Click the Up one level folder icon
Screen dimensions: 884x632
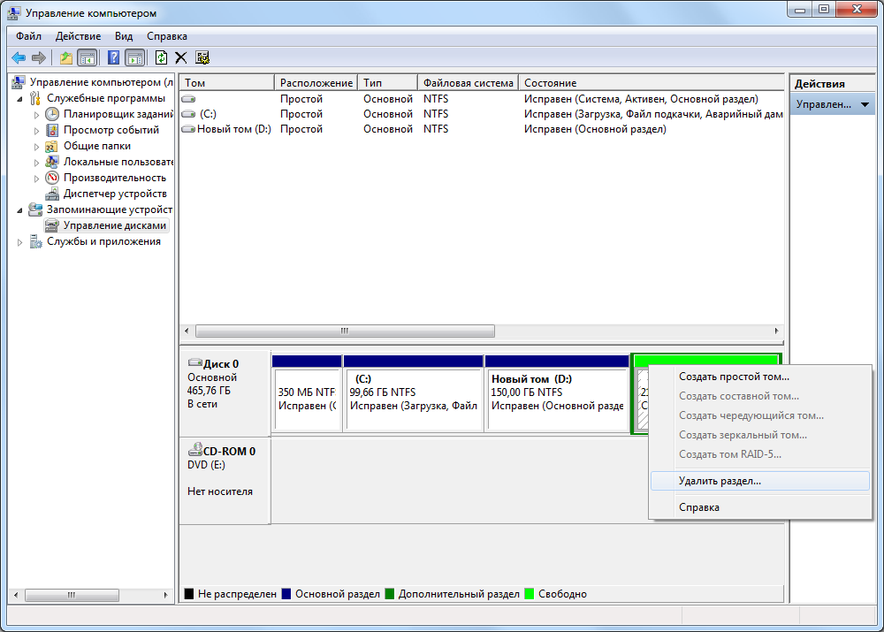coord(66,57)
